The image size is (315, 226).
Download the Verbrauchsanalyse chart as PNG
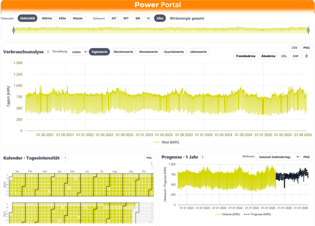point(306,48)
